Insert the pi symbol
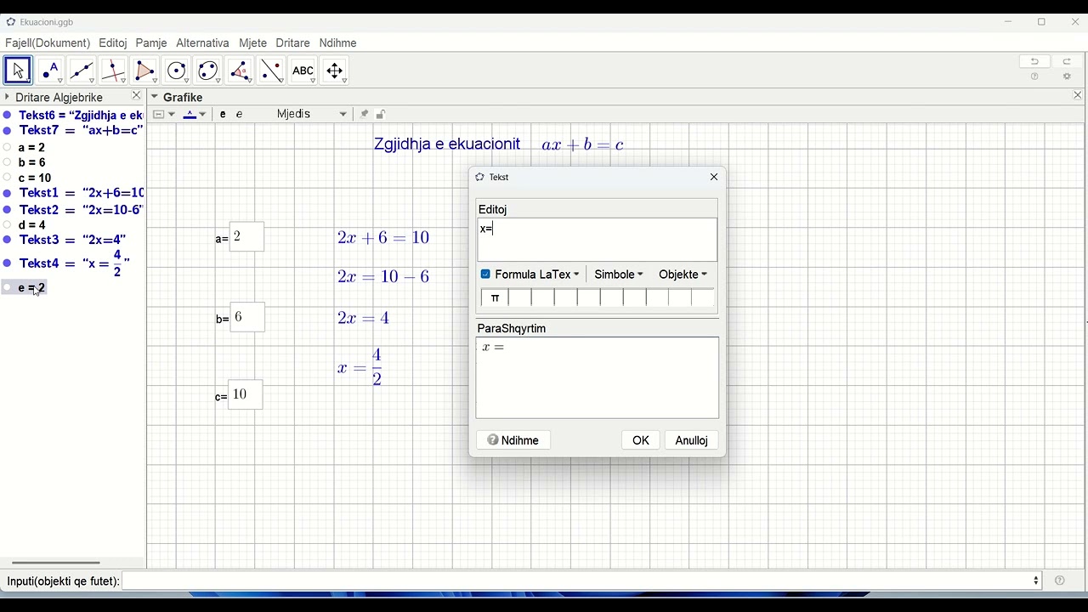Viewport: 1088px width, 612px height. [495, 298]
